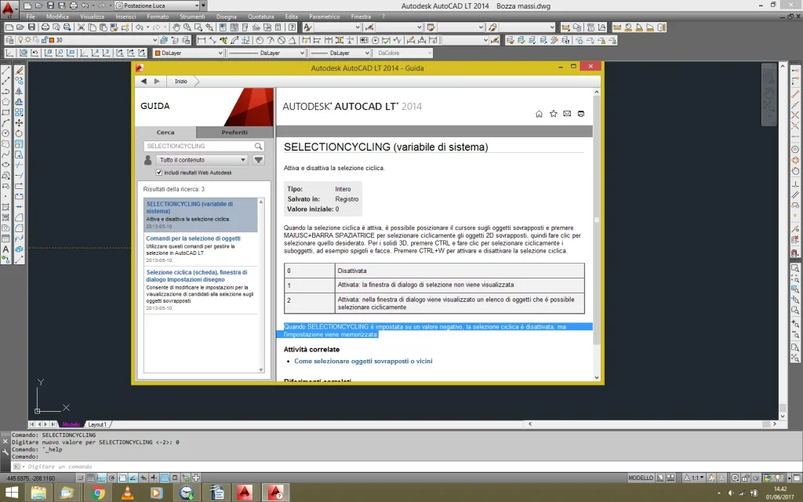Select the Multiline Text A tool
The image size is (803, 502).
coord(5,249)
